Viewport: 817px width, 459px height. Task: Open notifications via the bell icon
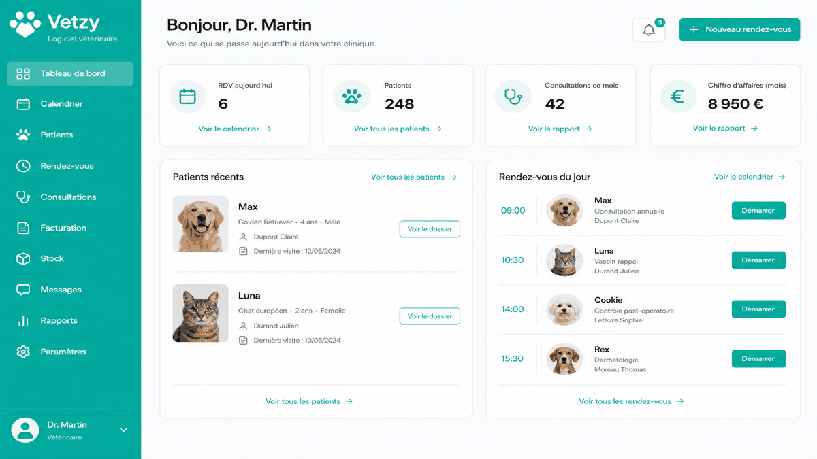[649, 30]
